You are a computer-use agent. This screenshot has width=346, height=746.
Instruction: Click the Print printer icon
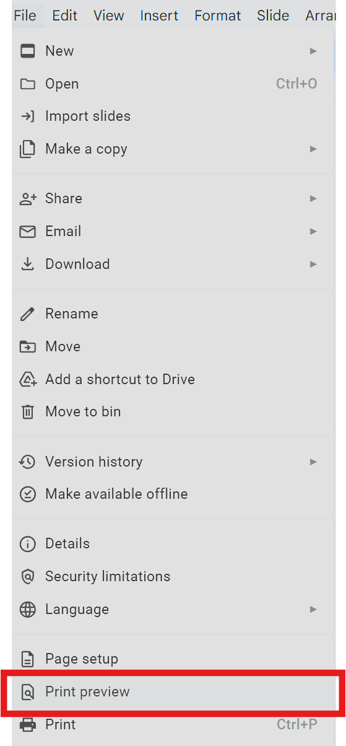[x=27, y=724]
